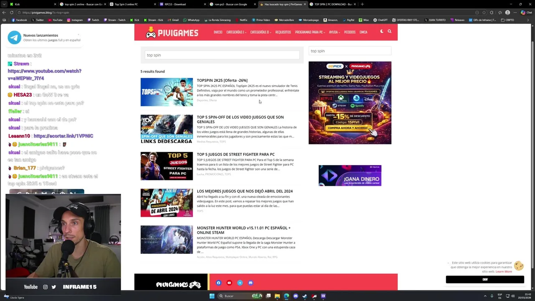The width and height of the screenshot is (535, 301).
Task: Open the GGPICK streaming y videojuegos ad banner
Action: 350,103
